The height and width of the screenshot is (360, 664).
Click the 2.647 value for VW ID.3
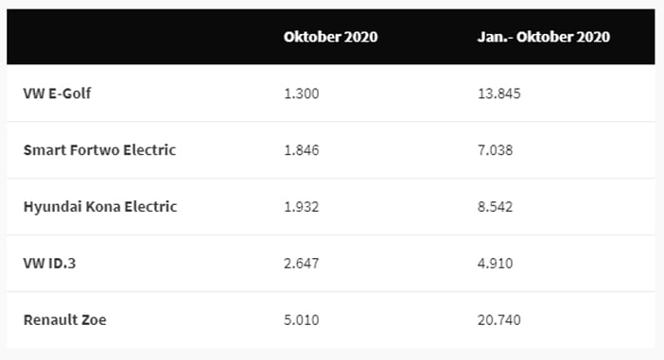coord(302,263)
